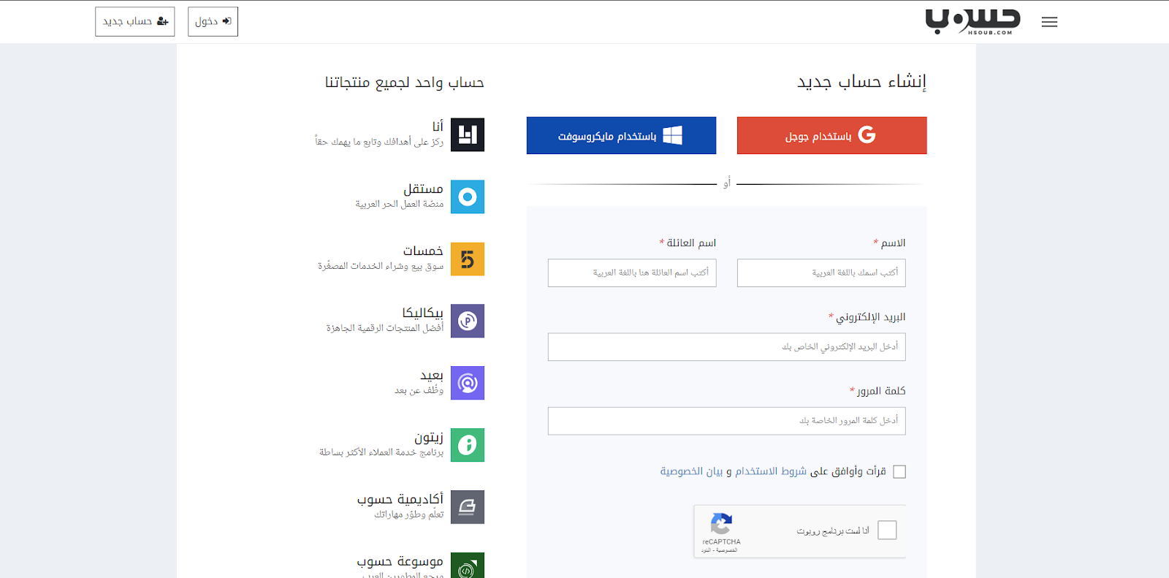Open the شروط الاستخدام link

pos(771,471)
